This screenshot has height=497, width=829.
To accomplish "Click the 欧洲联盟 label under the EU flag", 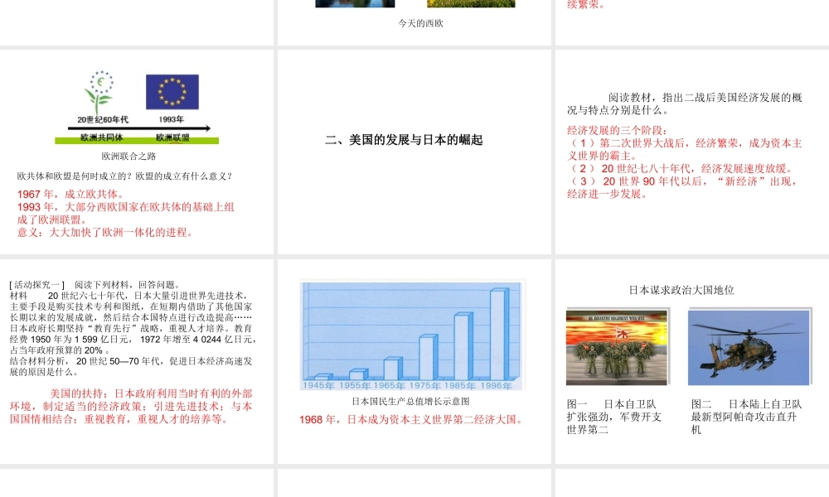I will [x=172, y=138].
